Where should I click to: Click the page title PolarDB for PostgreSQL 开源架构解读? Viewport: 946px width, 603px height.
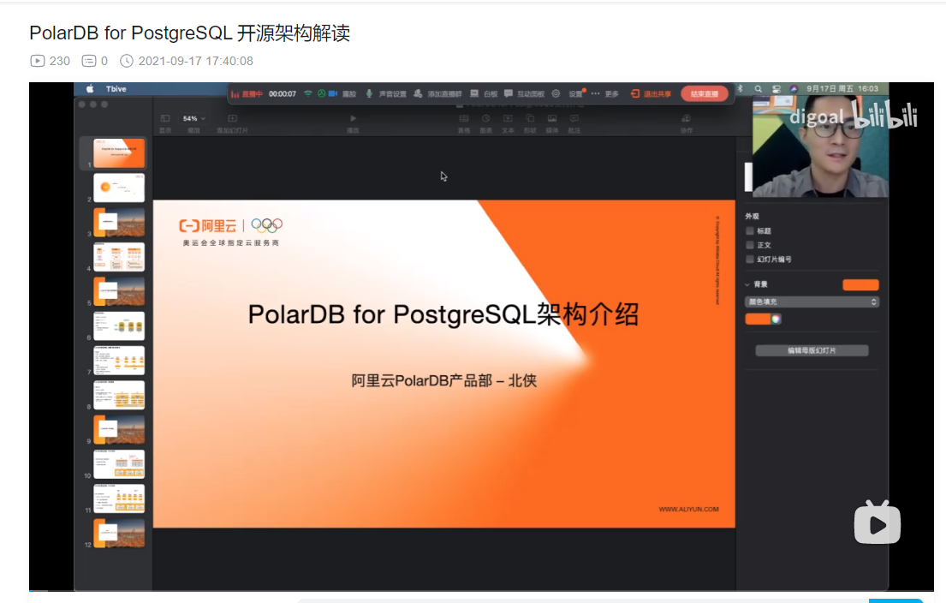click(189, 33)
